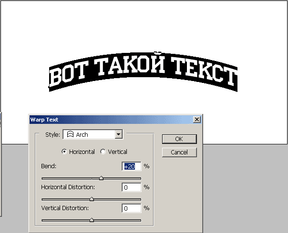Click the Bend label

[49, 166]
